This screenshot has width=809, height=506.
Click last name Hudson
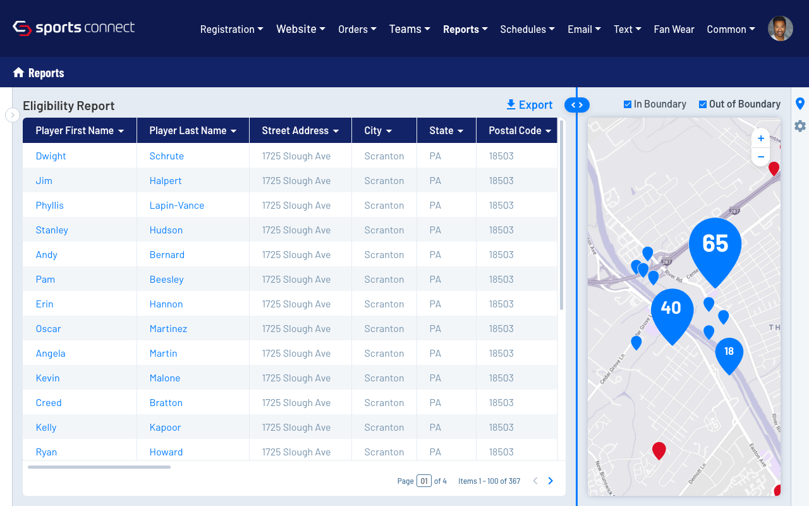166,230
